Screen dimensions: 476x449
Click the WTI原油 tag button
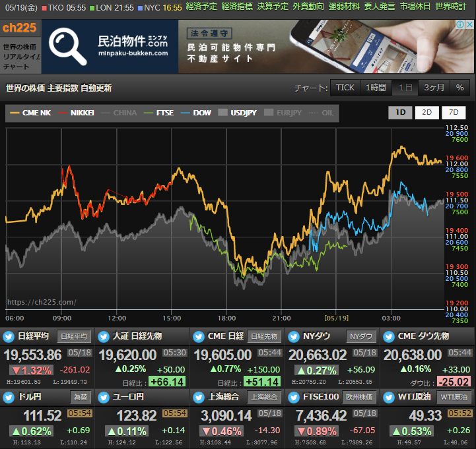[x=454, y=397]
